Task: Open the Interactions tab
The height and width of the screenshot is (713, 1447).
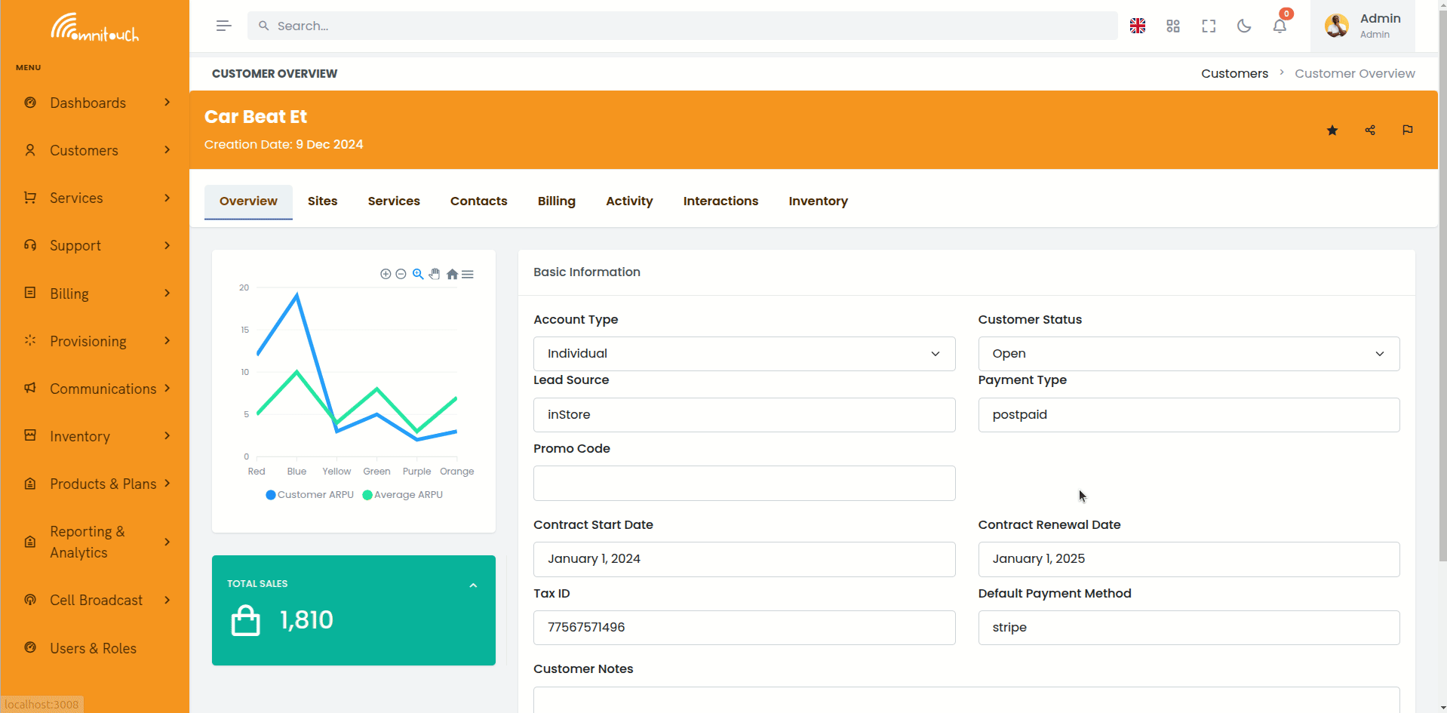Action: (x=720, y=201)
